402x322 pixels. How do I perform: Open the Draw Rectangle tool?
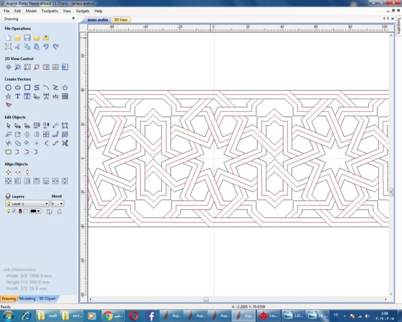tap(27, 87)
